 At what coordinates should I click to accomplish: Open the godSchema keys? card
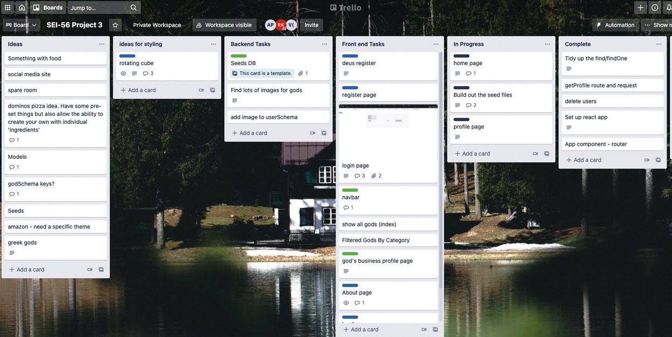coord(56,188)
